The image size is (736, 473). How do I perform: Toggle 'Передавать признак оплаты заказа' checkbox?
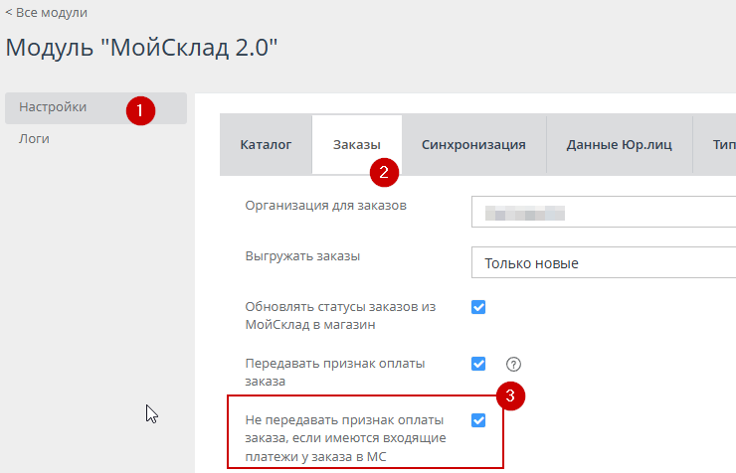(x=478, y=364)
